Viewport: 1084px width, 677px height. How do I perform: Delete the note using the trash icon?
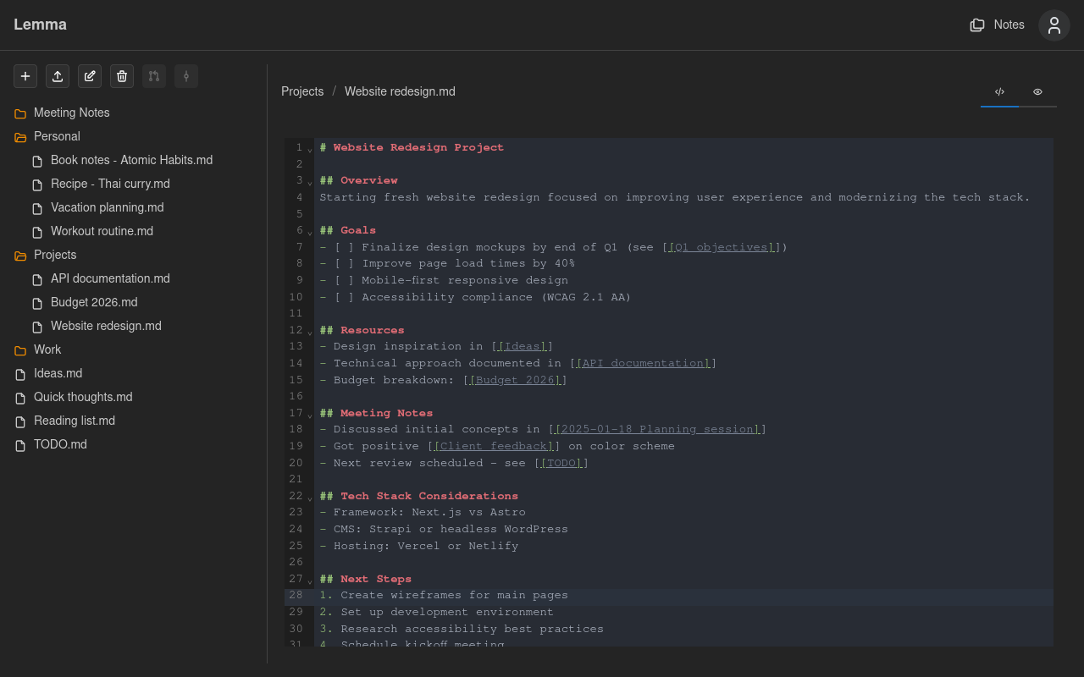[122, 76]
